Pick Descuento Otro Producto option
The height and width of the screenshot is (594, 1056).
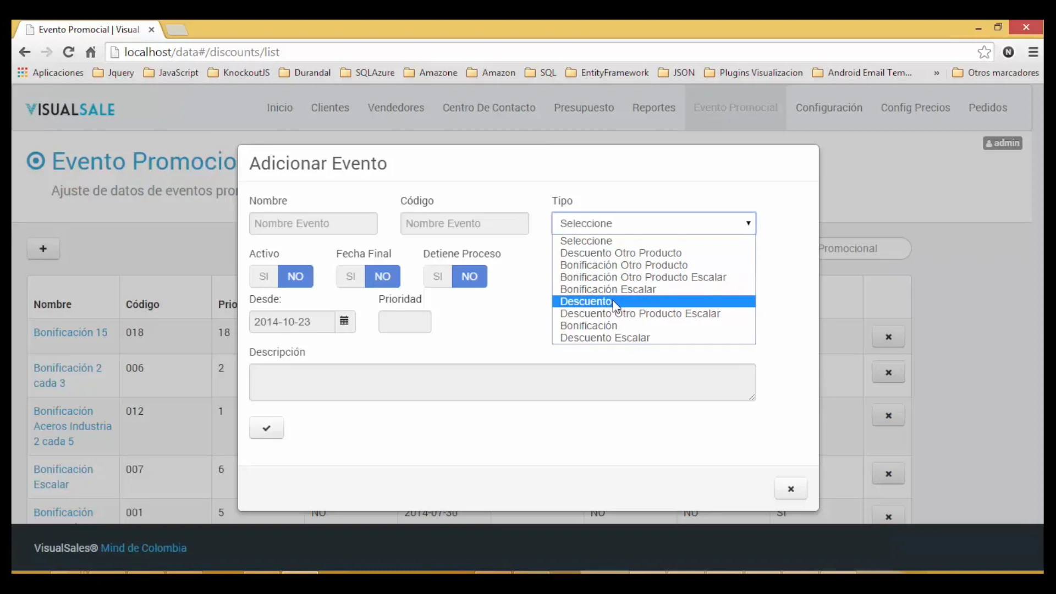pos(620,253)
